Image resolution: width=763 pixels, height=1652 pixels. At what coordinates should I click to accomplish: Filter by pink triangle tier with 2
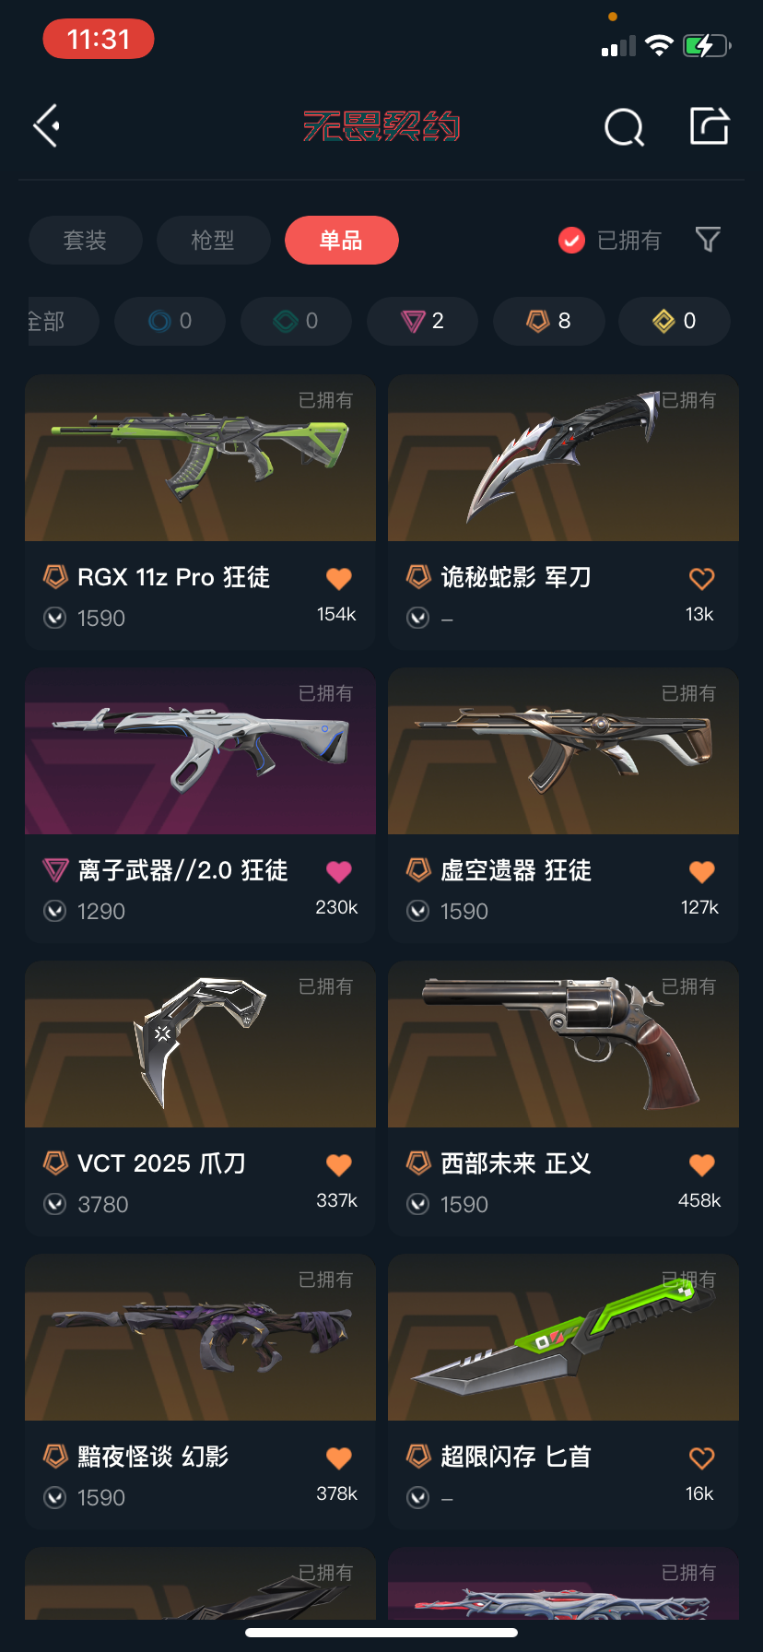point(422,321)
